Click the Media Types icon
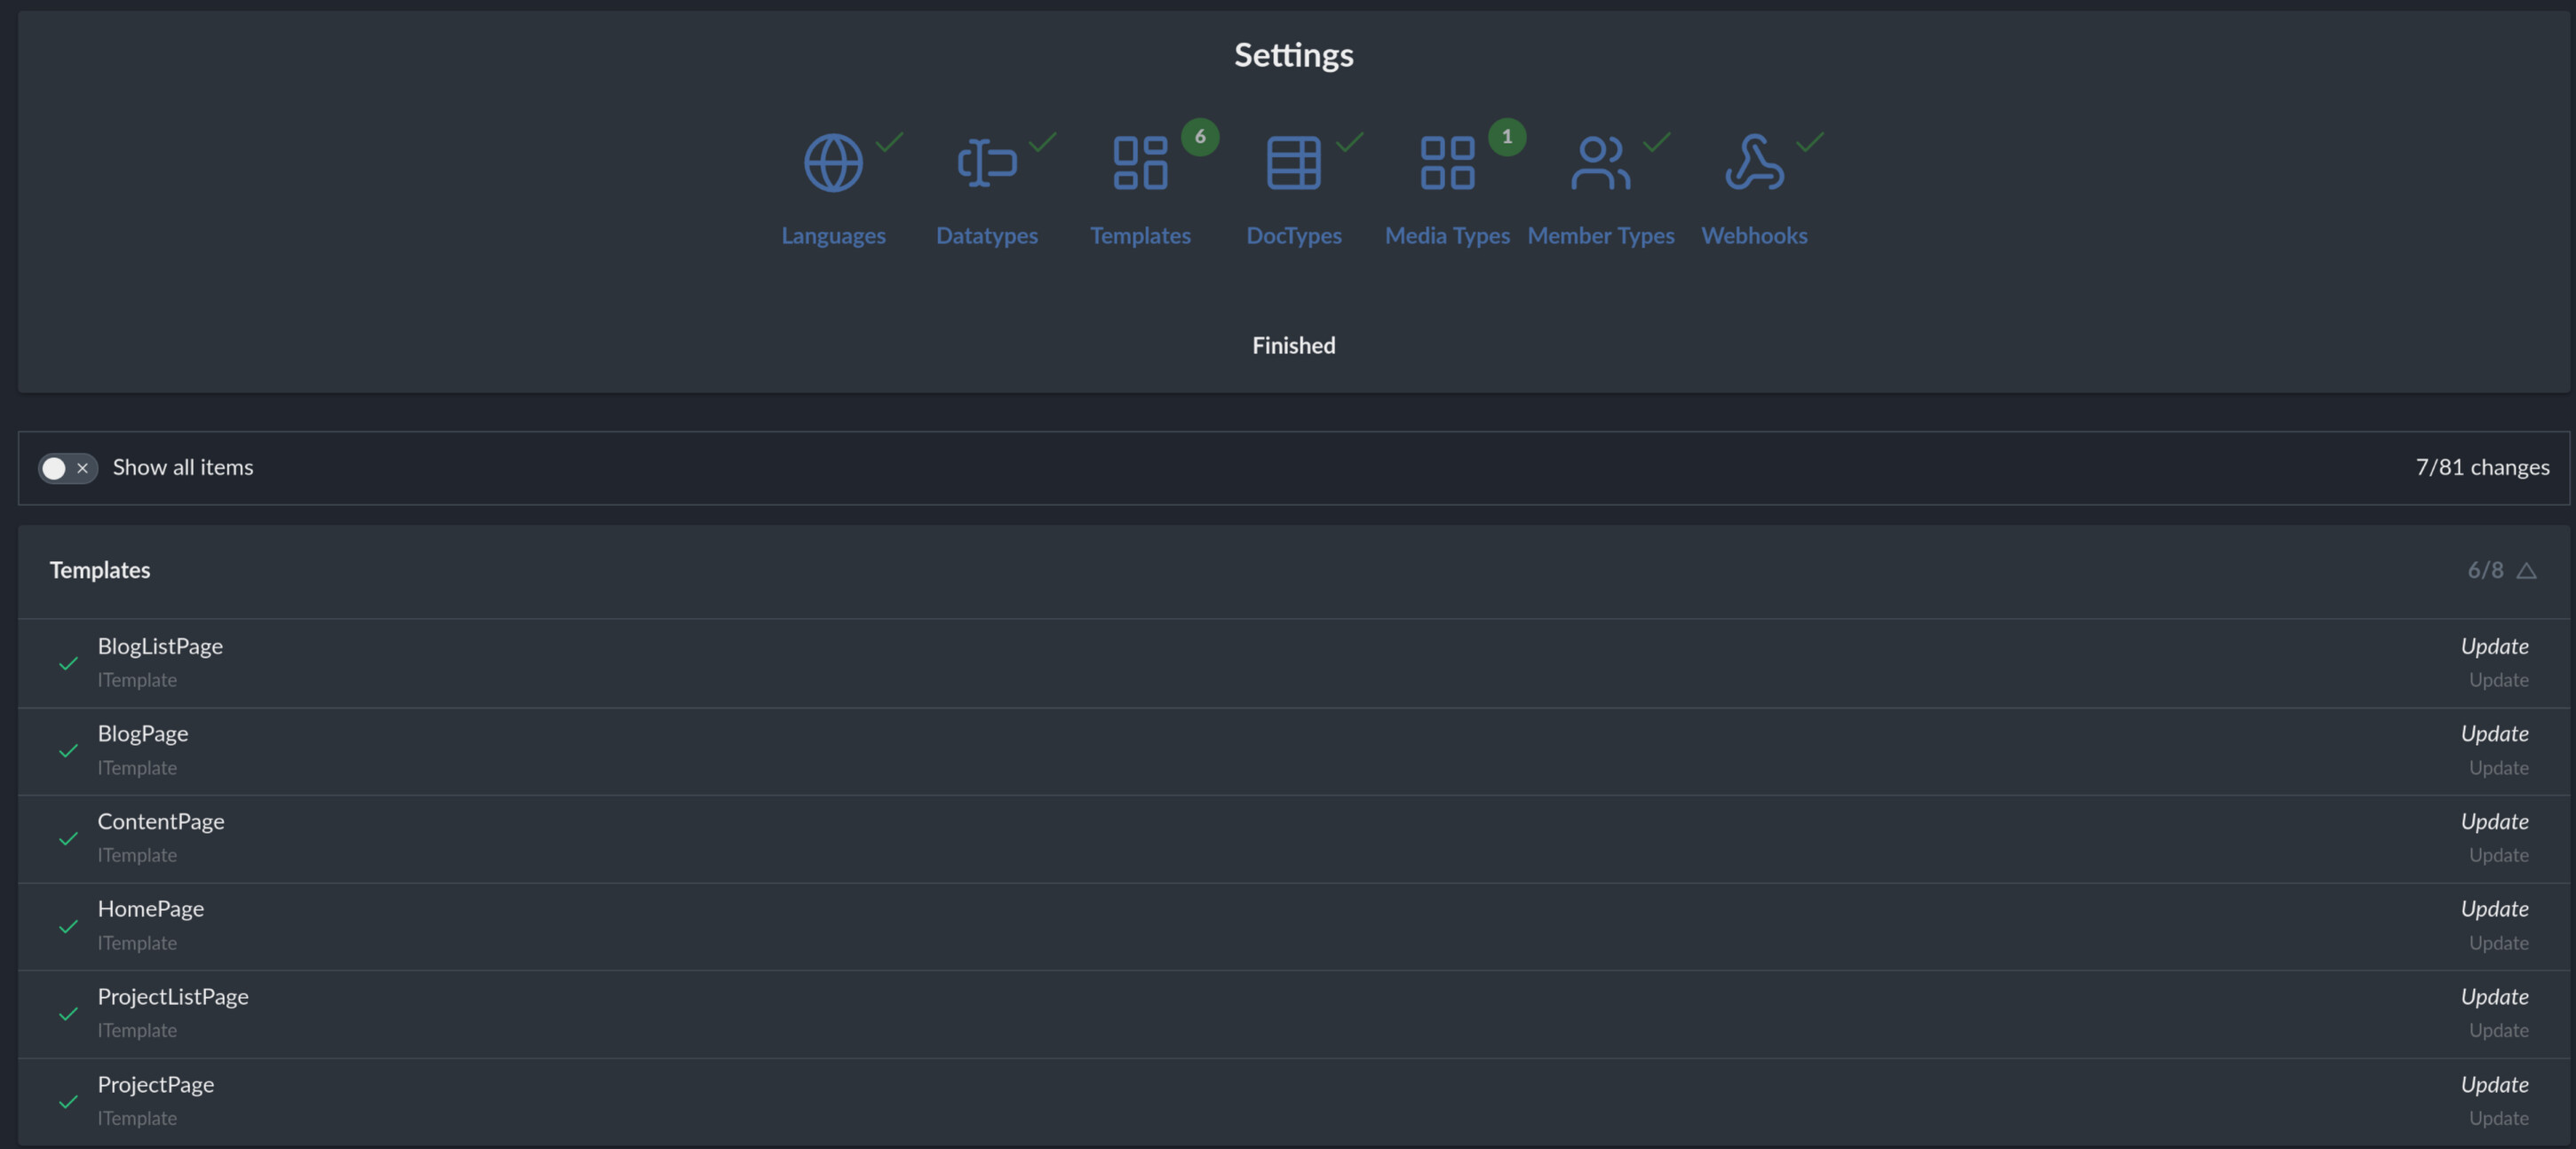The image size is (2576, 1149). point(1447,163)
